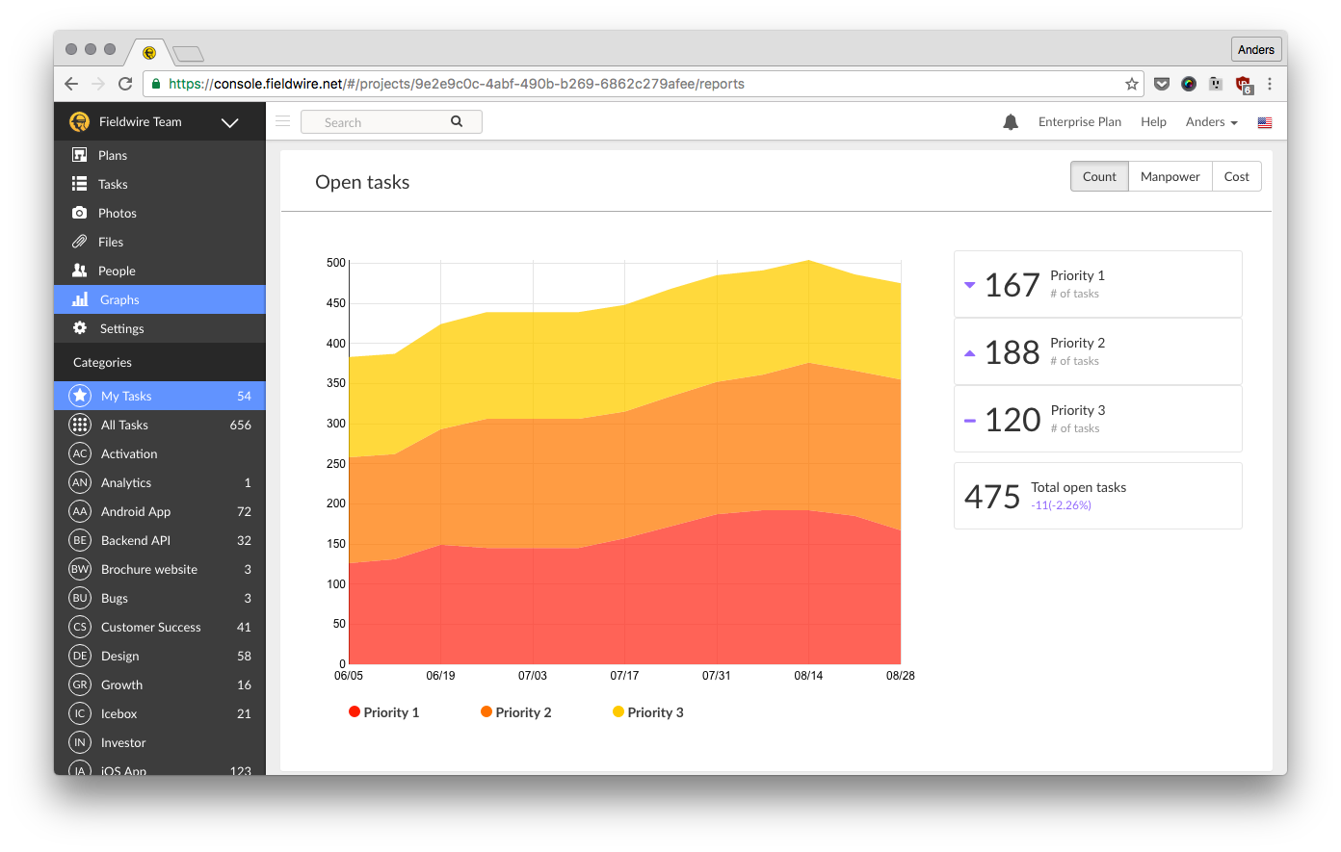This screenshot has height=852, width=1341.
Task: Open project Settings via gear icon
Action: click(80, 328)
